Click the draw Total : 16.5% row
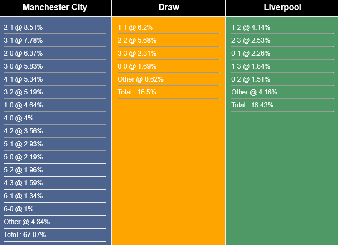 [137, 92]
